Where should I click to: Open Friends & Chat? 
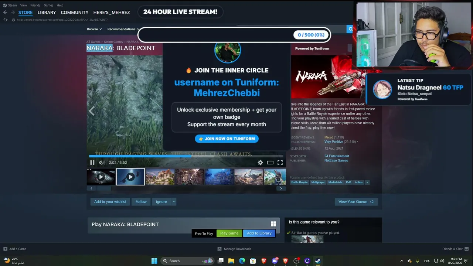click(456, 249)
